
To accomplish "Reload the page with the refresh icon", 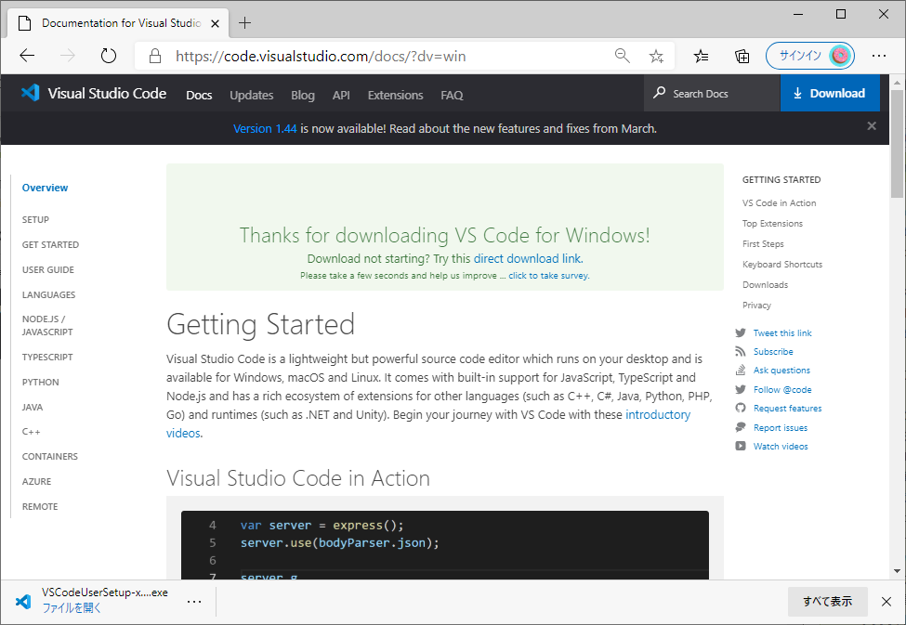I will (109, 56).
